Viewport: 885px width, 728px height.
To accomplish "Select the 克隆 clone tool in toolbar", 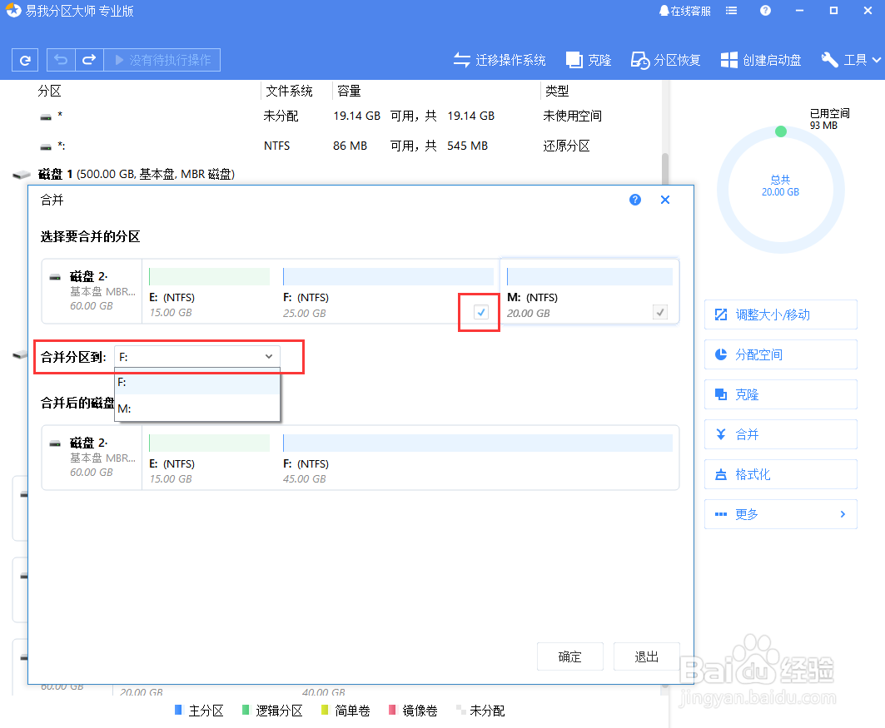I will pos(588,59).
